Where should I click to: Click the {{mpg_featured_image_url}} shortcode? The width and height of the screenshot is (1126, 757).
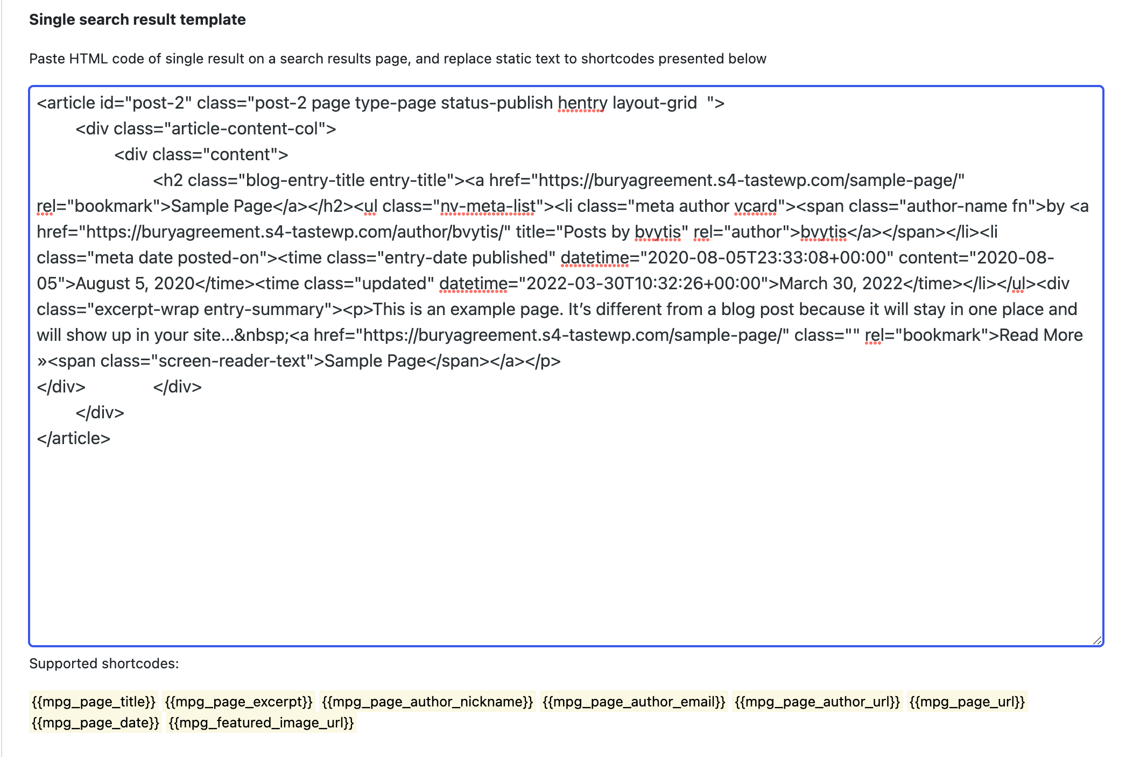click(261, 723)
